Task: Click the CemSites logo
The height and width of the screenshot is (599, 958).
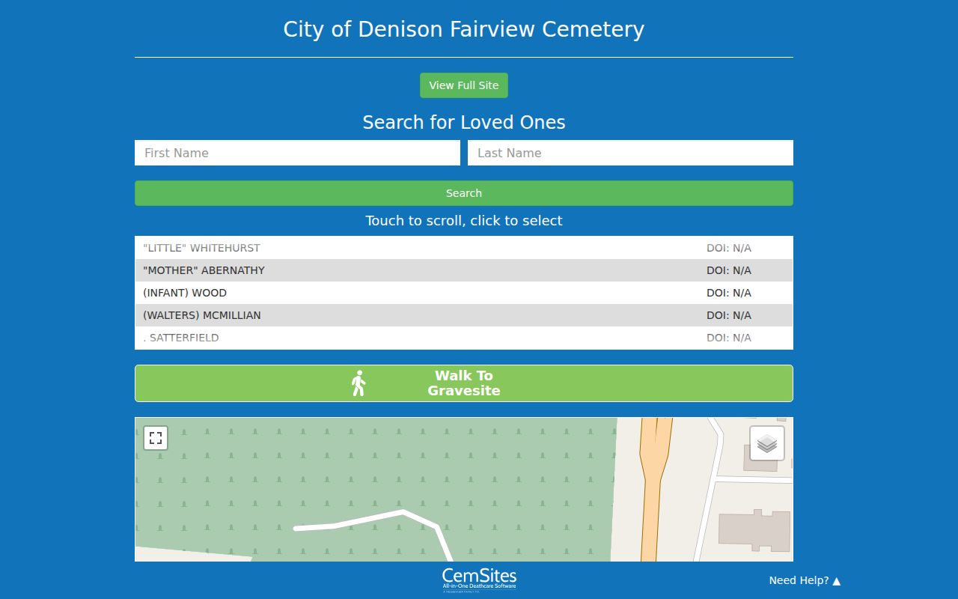Action: tap(479, 579)
